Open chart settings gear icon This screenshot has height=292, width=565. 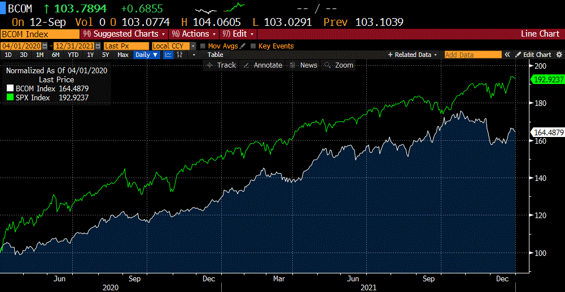coord(559,55)
